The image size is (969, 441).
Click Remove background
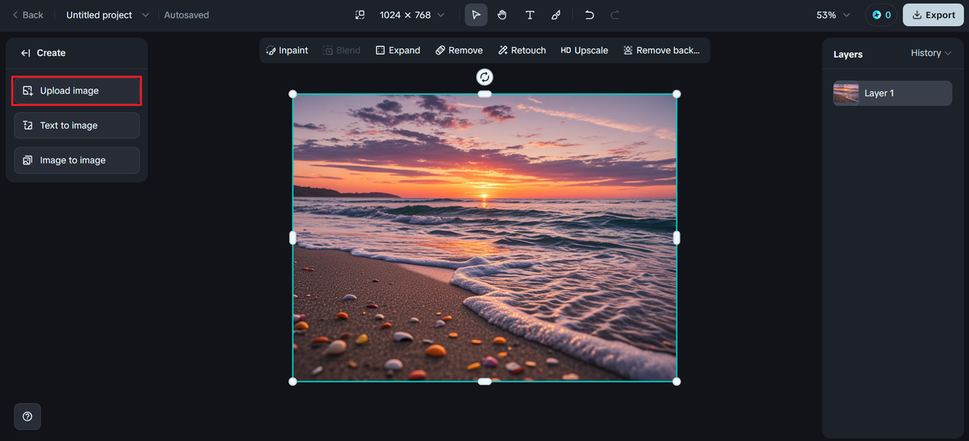[x=661, y=51]
